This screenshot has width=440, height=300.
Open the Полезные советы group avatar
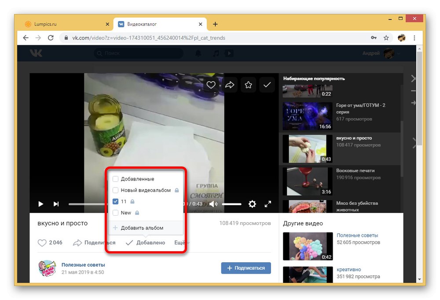click(x=47, y=268)
